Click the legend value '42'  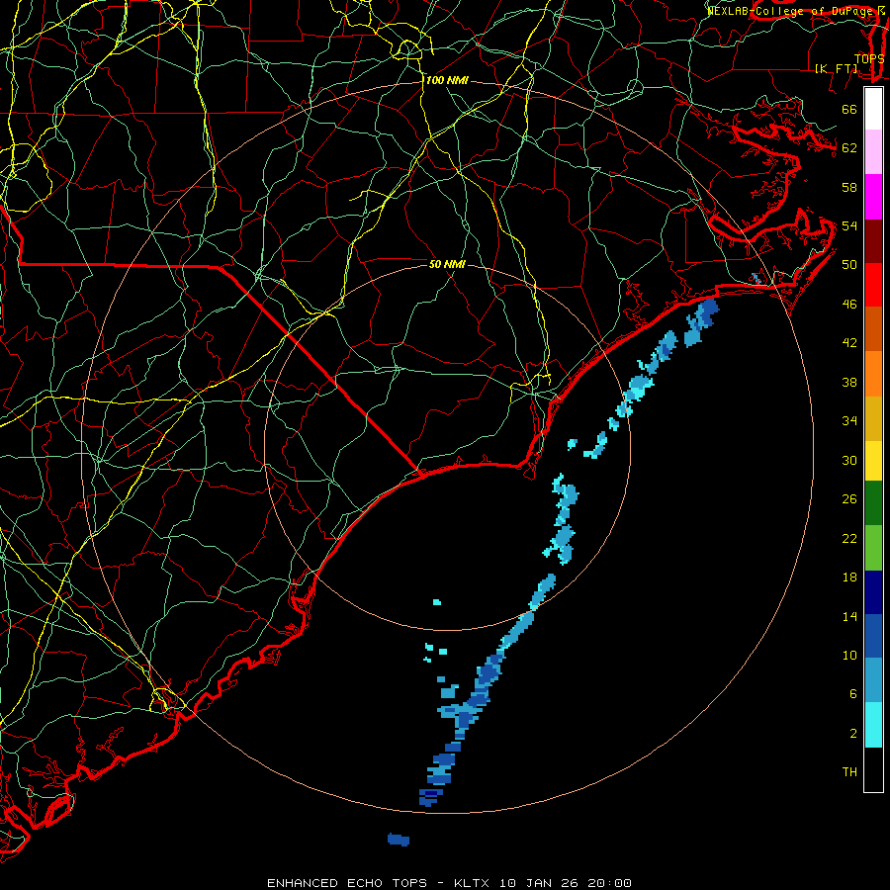(849, 343)
